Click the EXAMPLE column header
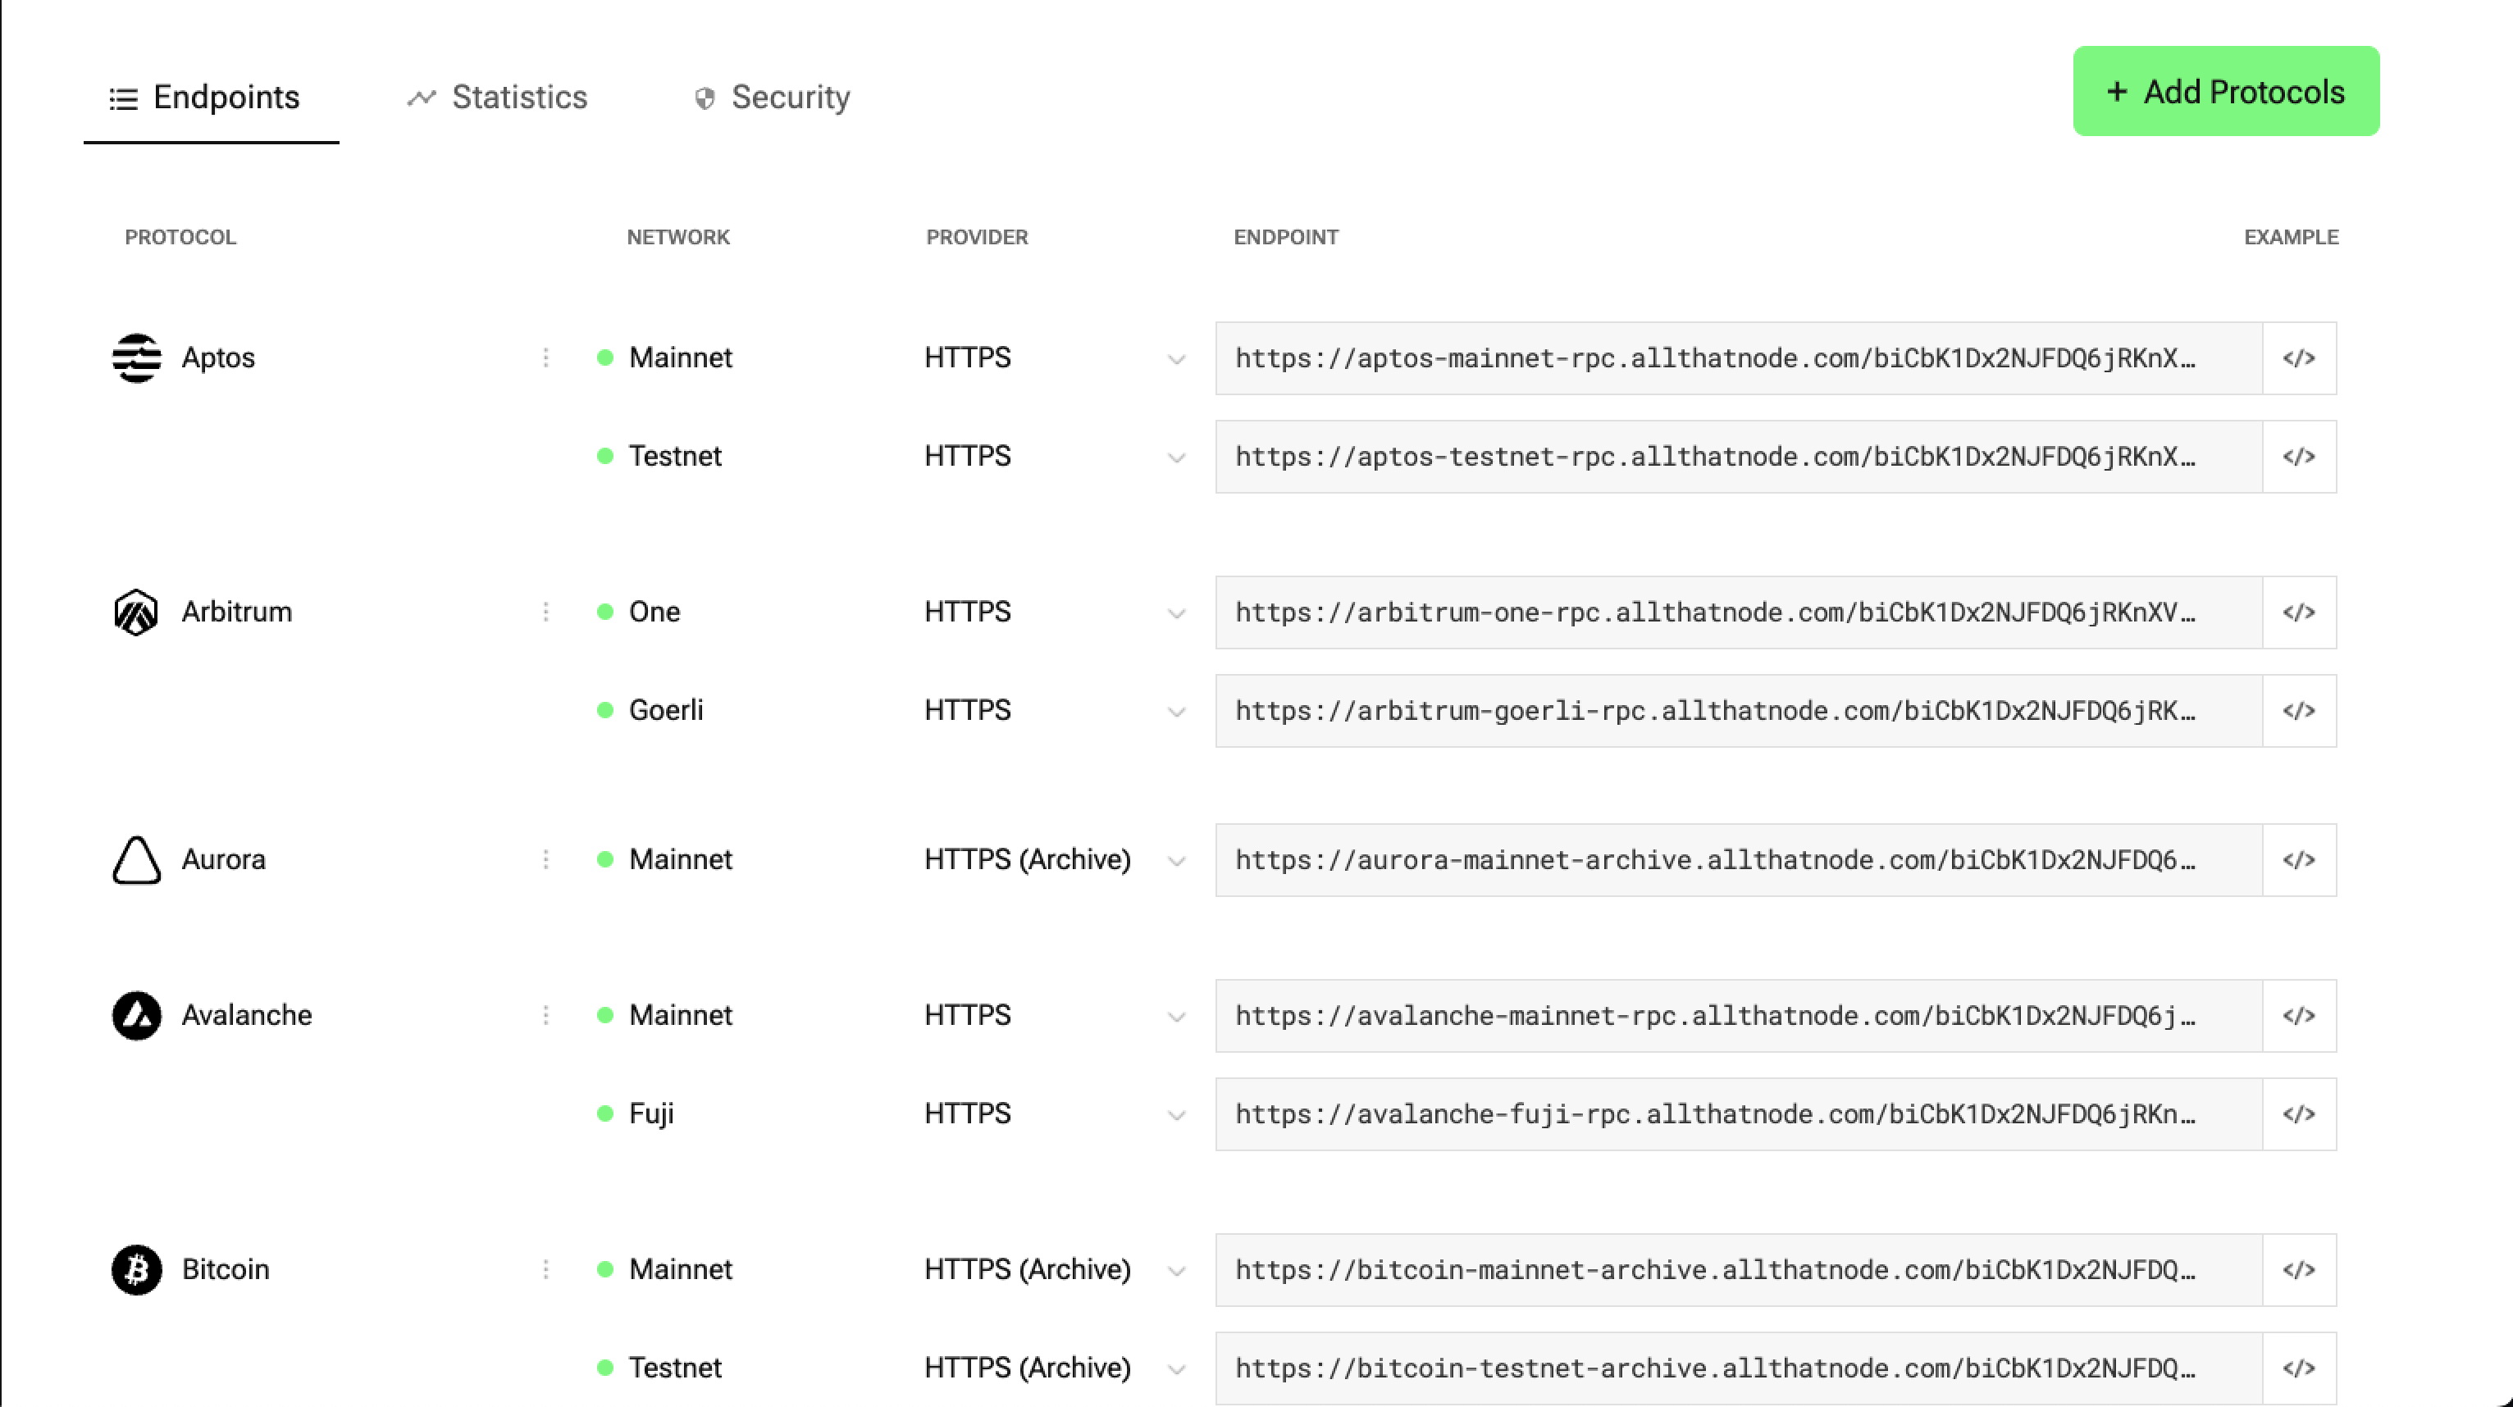This screenshot has height=1407, width=2513. [x=2291, y=237]
